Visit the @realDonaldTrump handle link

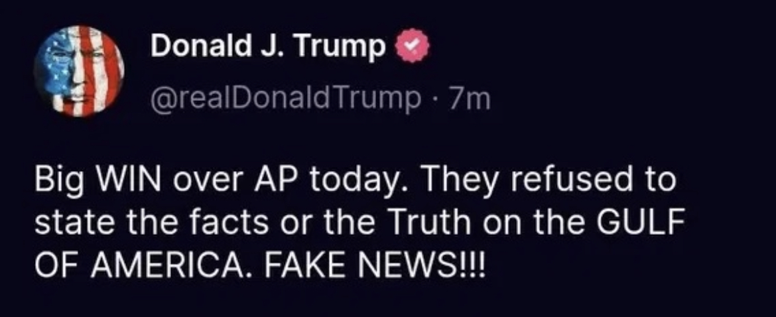(286, 99)
